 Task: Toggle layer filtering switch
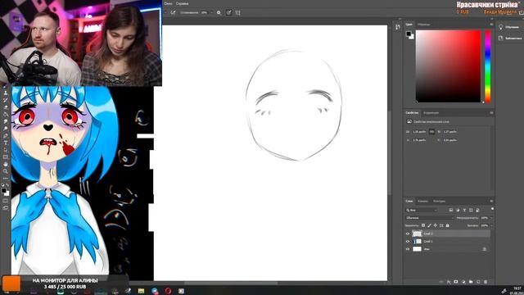493,209
